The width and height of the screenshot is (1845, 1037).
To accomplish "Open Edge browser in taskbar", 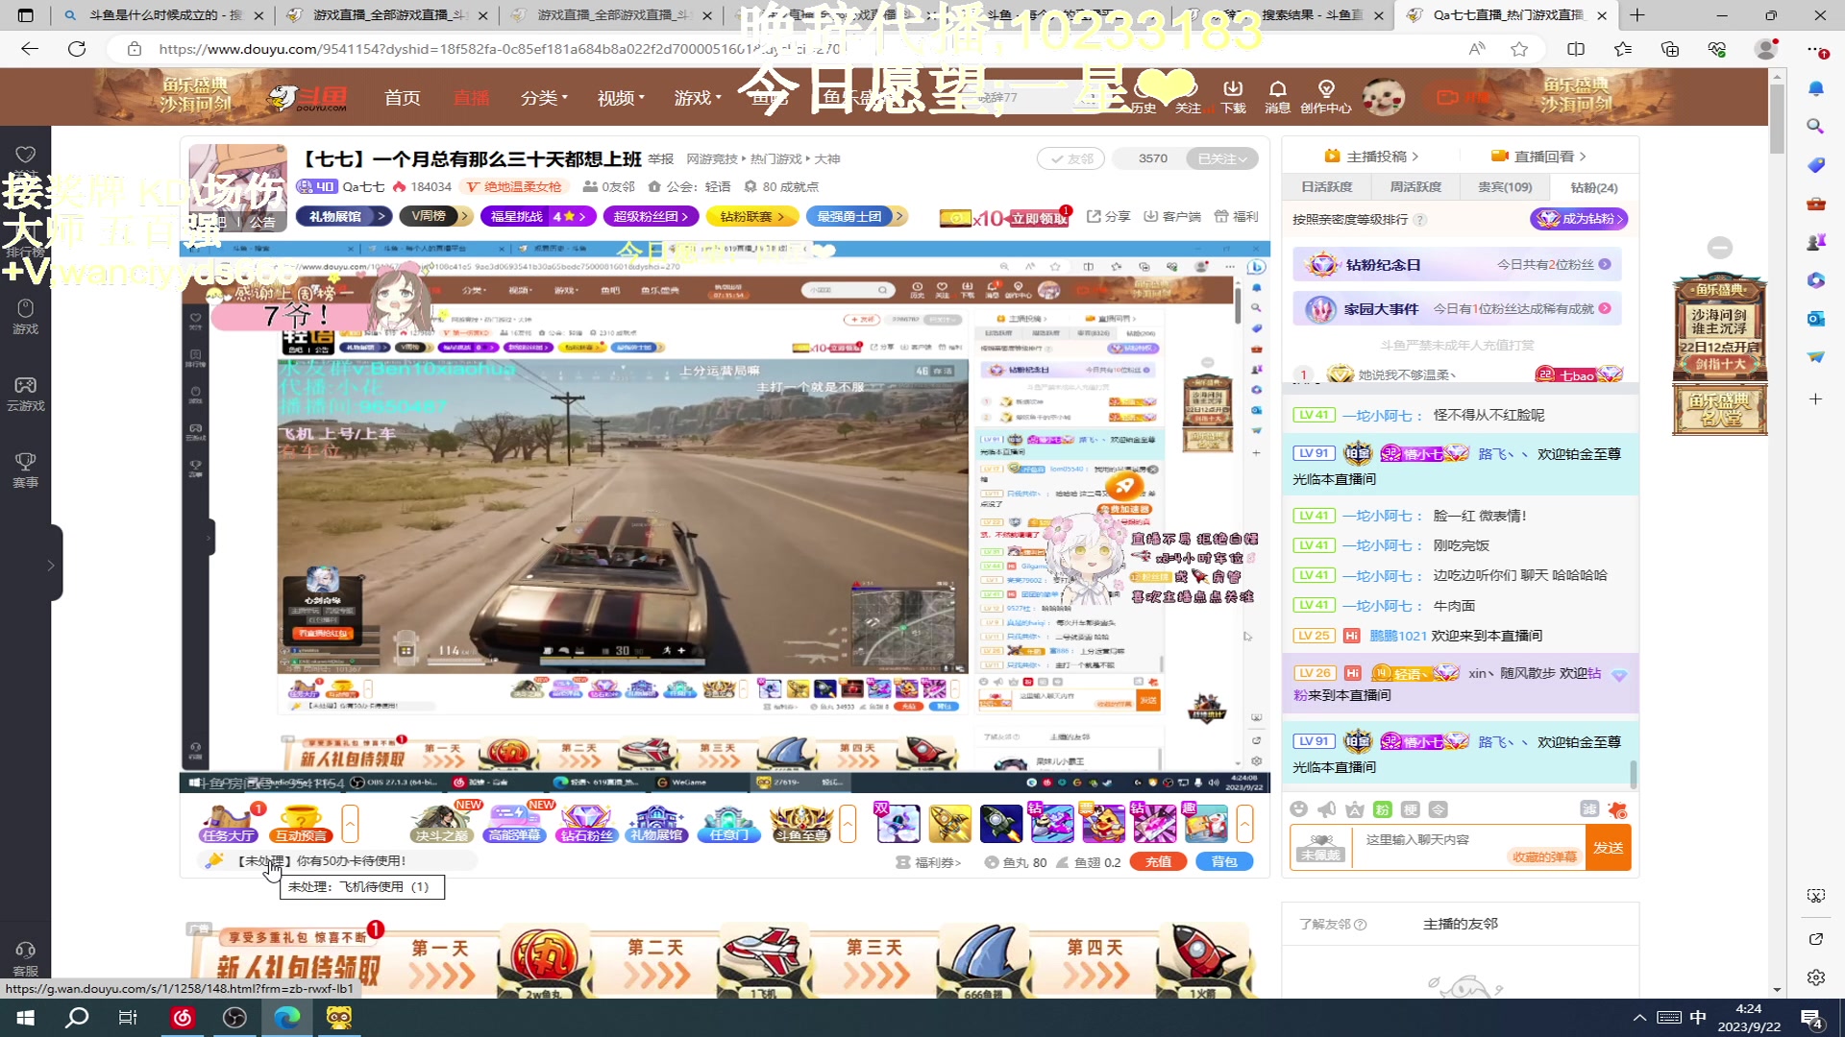I will tap(286, 1018).
